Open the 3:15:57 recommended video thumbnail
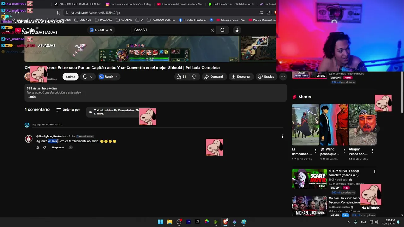The image size is (404, 227). click(x=309, y=75)
